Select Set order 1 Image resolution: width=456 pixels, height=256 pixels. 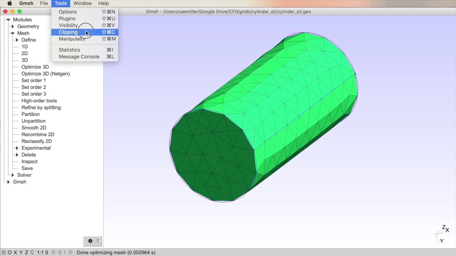(x=33, y=80)
